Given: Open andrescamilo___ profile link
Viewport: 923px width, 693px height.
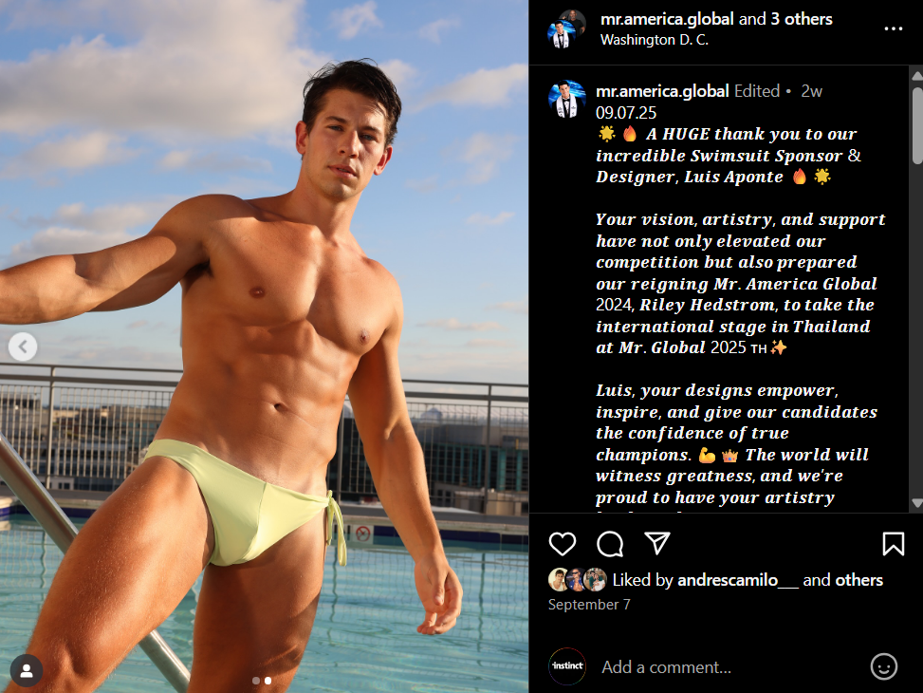Looking at the screenshot, I should coord(738,580).
